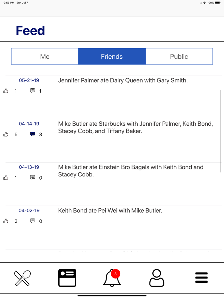Screen dimensions: 224x298
Task: Select the Friends feed tab
Action: [112, 56]
